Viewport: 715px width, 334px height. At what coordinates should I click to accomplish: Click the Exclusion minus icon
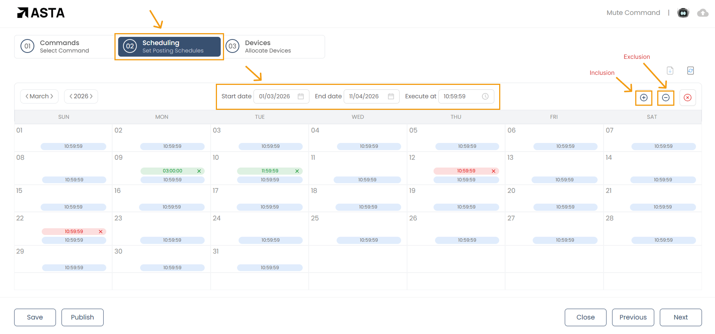[x=665, y=98]
